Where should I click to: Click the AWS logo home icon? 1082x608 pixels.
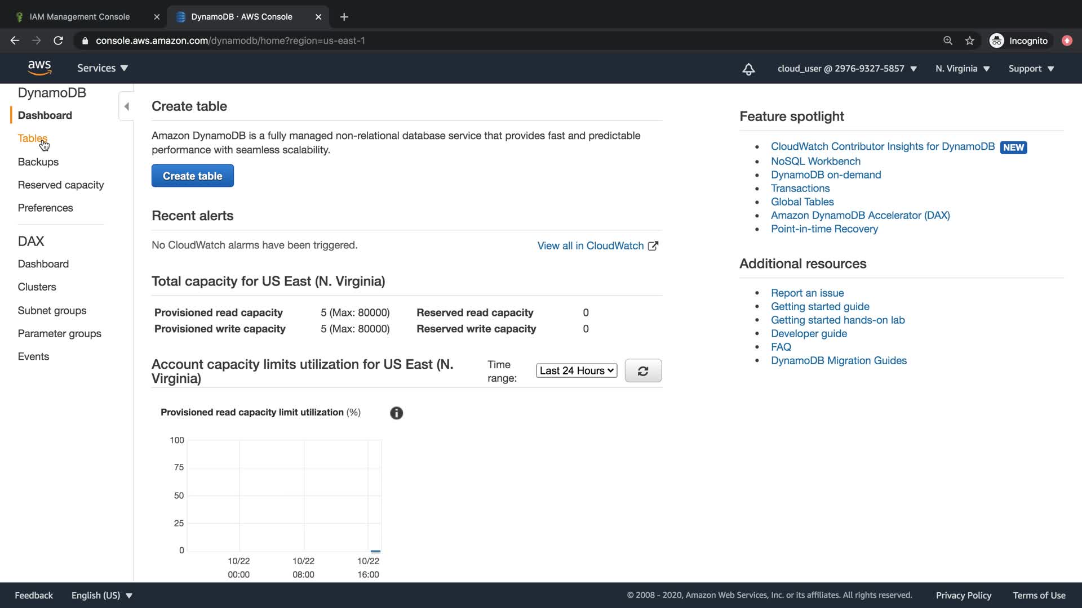click(39, 68)
